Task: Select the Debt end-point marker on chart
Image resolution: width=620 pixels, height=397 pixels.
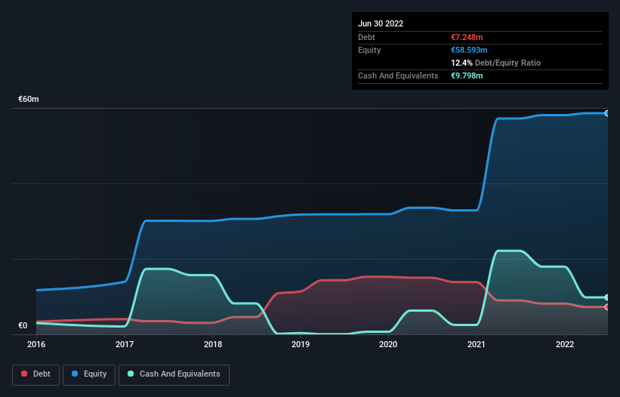Action: [x=607, y=307]
